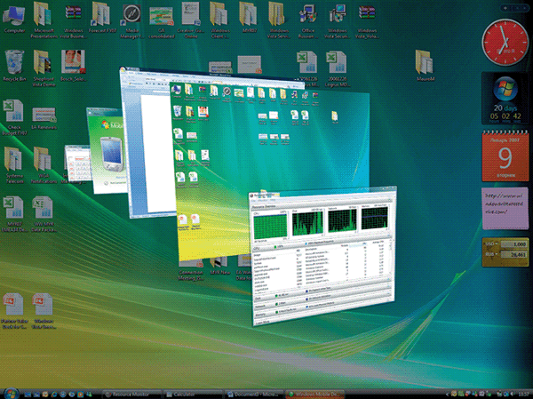Click the CPU graph in Resource Monitor
The image size is (533, 399).
pyautogui.click(x=270, y=227)
